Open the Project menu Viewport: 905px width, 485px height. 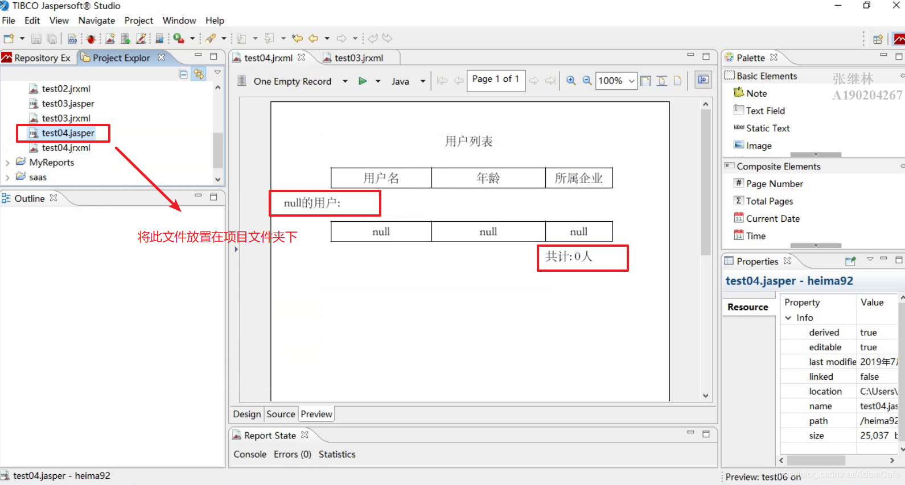139,20
